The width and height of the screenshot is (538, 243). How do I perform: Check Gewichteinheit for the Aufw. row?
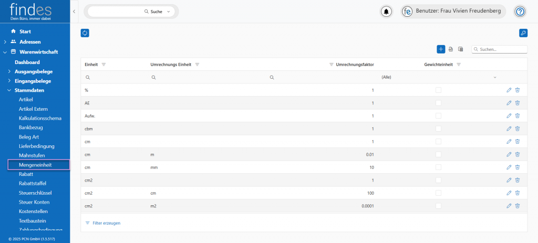(438, 116)
